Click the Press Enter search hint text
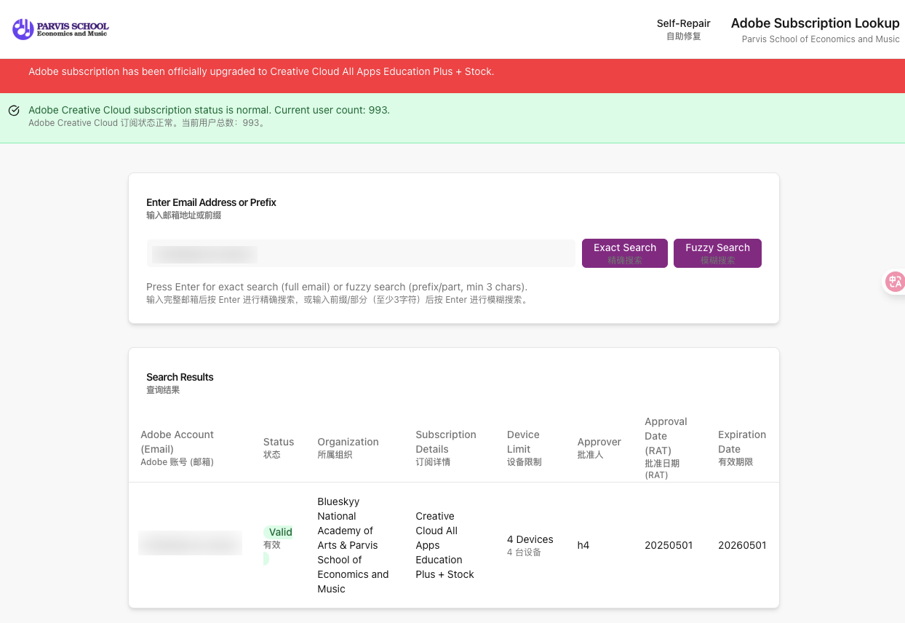This screenshot has height=623, width=905. click(x=337, y=287)
